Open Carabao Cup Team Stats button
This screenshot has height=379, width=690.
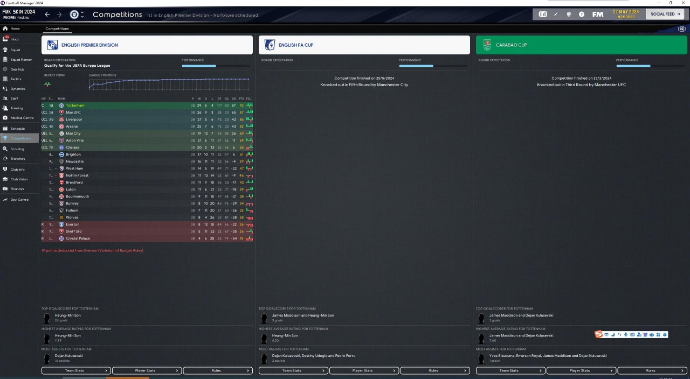point(510,370)
